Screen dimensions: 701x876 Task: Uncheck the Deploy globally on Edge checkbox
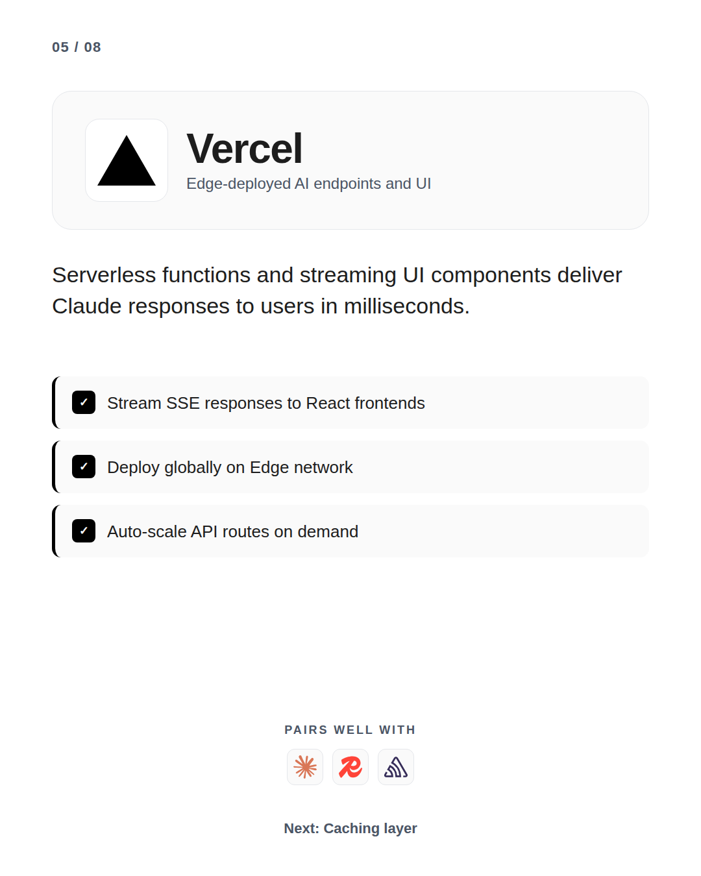[x=84, y=467]
